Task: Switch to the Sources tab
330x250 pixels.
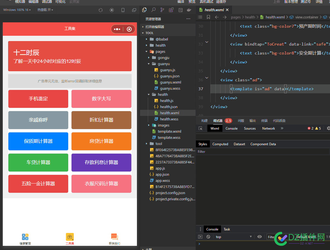Action: pyautogui.click(x=250, y=128)
